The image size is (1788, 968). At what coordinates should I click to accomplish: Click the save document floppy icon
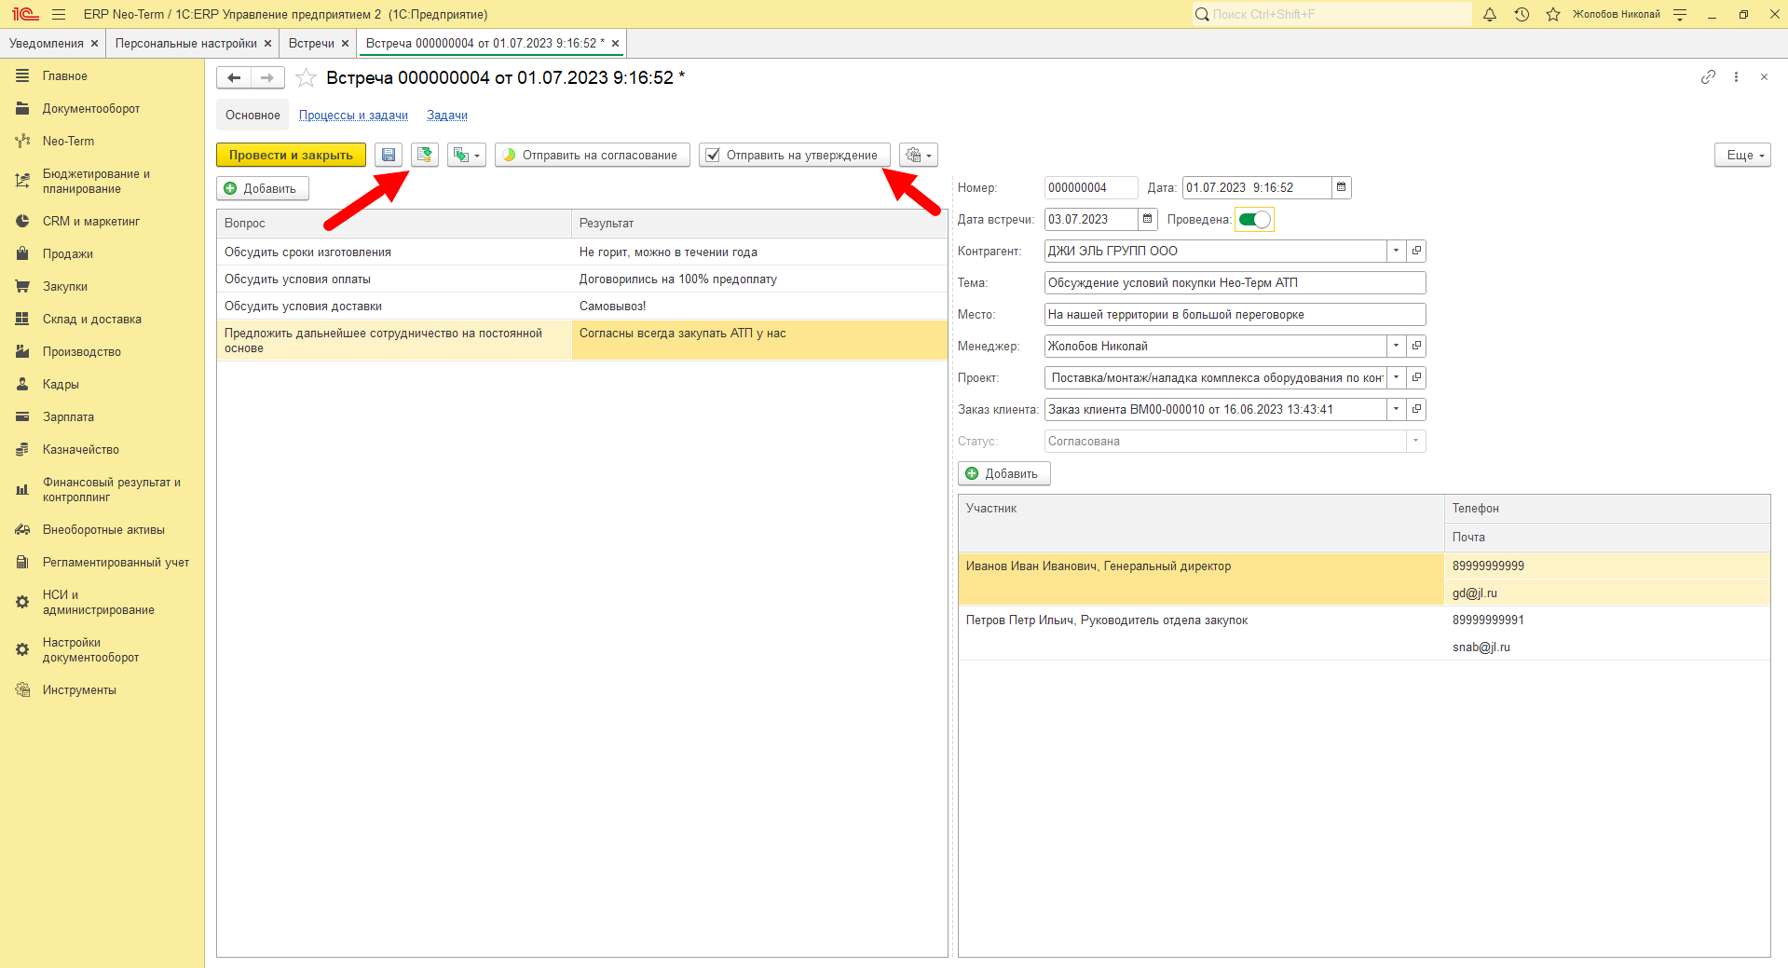(x=389, y=155)
